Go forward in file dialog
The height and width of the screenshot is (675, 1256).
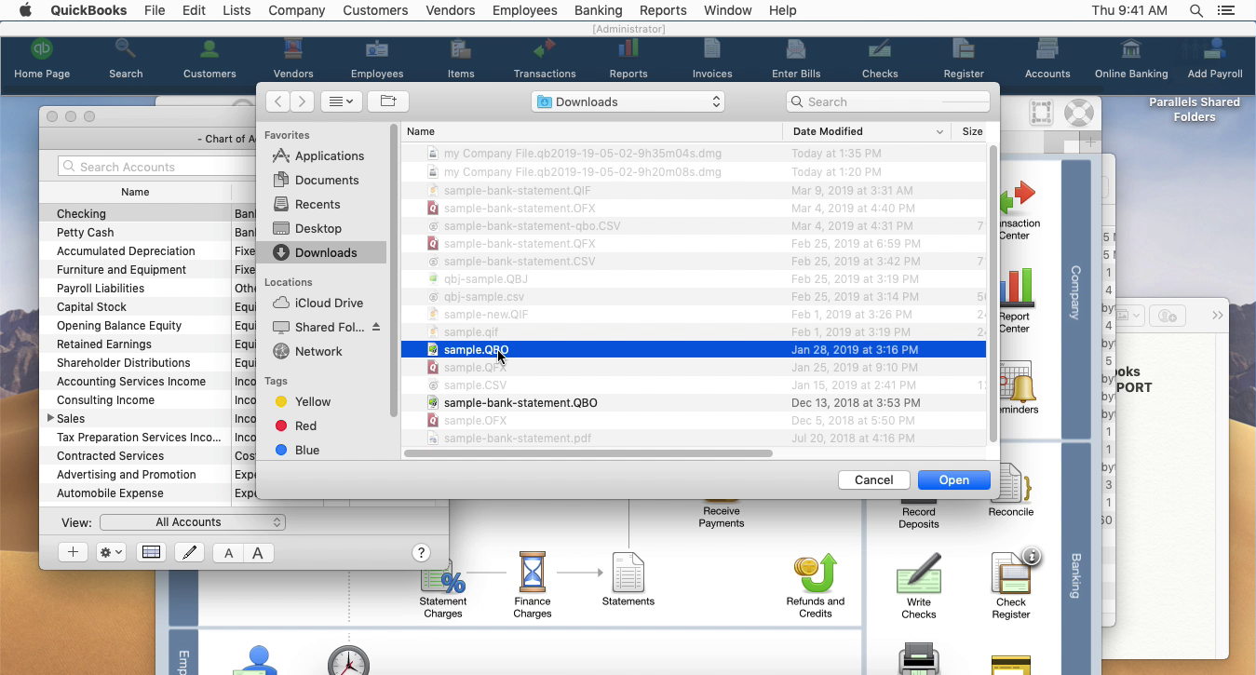coord(302,101)
